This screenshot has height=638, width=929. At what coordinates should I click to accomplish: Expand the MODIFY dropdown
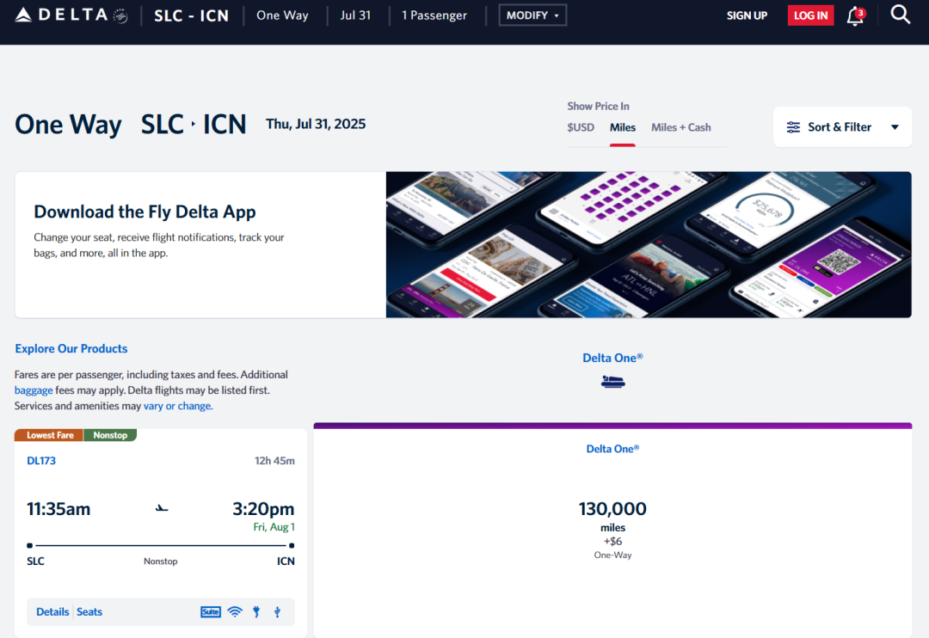pyautogui.click(x=532, y=15)
